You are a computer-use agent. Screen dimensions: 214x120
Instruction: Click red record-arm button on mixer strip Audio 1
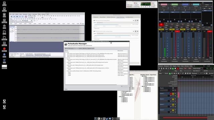tap(161, 24)
